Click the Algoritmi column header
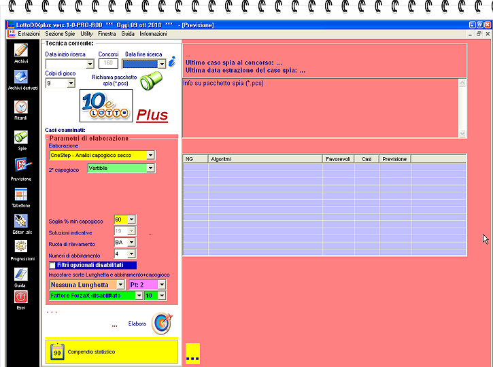Image resolution: width=493 pixels, height=367 pixels. [265, 159]
